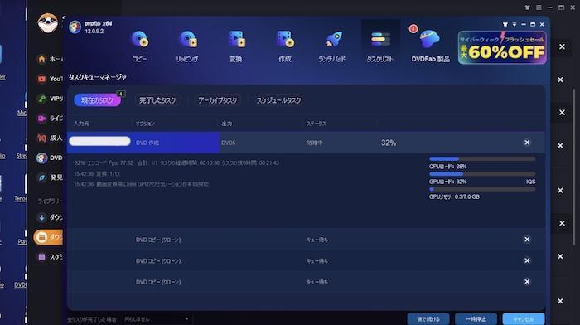Screen dimensions: 580x325
Task: Click the ステータス column header
Action: coord(317,124)
